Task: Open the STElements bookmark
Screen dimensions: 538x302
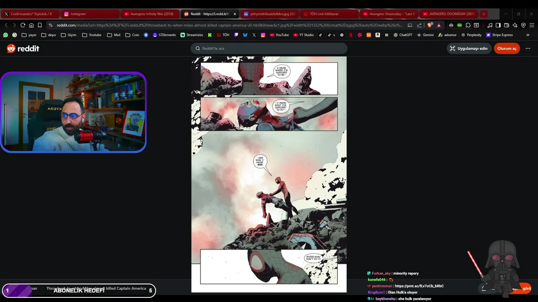Action: (x=164, y=35)
